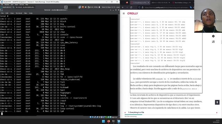
Task: Open the terminal's Tabs menu
Action: click(x=25, y=13)
